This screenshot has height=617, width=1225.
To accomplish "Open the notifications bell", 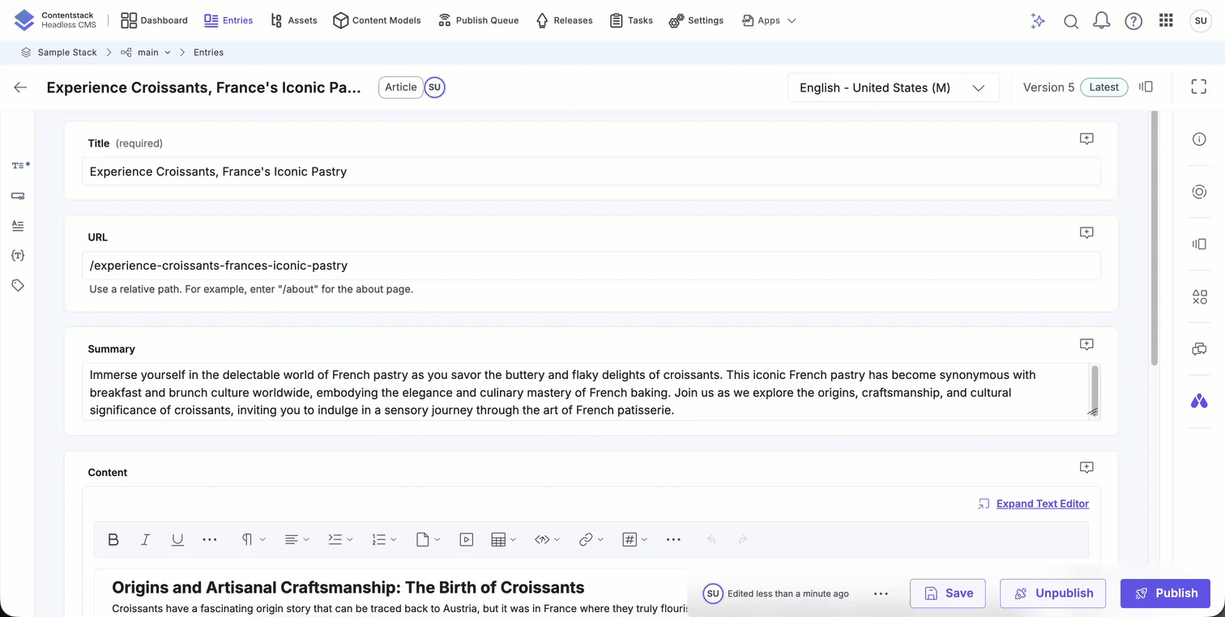I will pyautogui.click(x=1102, y=21).
